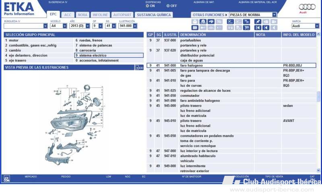The image size is (322, 193).
Task: Open the Sustancia Química tab
Action: (x=154, y=15)
